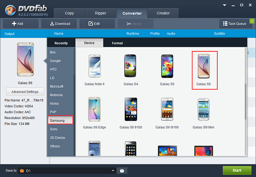Choose the LG device category

point(60,78)
